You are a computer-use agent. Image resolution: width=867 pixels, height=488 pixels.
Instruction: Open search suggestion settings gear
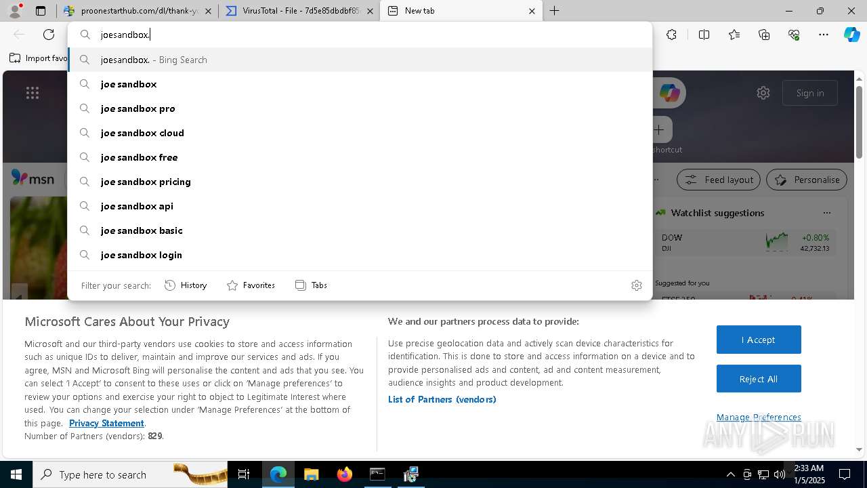(x=636, y=285)
